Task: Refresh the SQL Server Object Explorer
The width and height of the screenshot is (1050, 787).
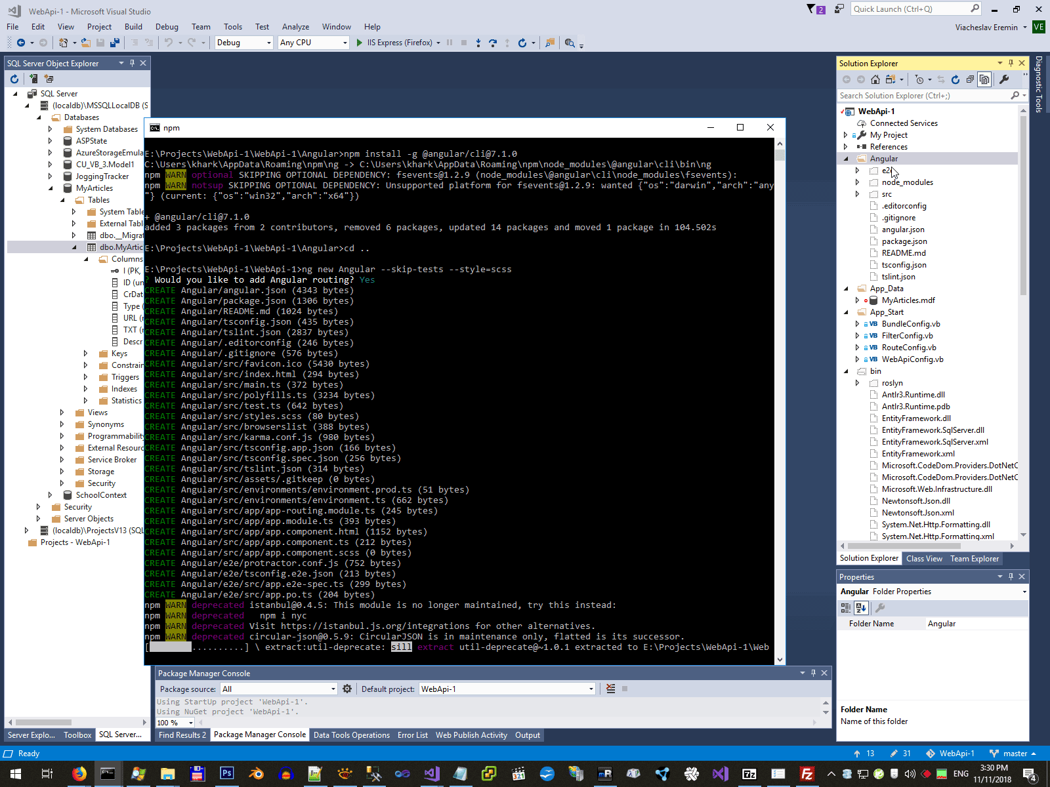Action: [14, 79]
